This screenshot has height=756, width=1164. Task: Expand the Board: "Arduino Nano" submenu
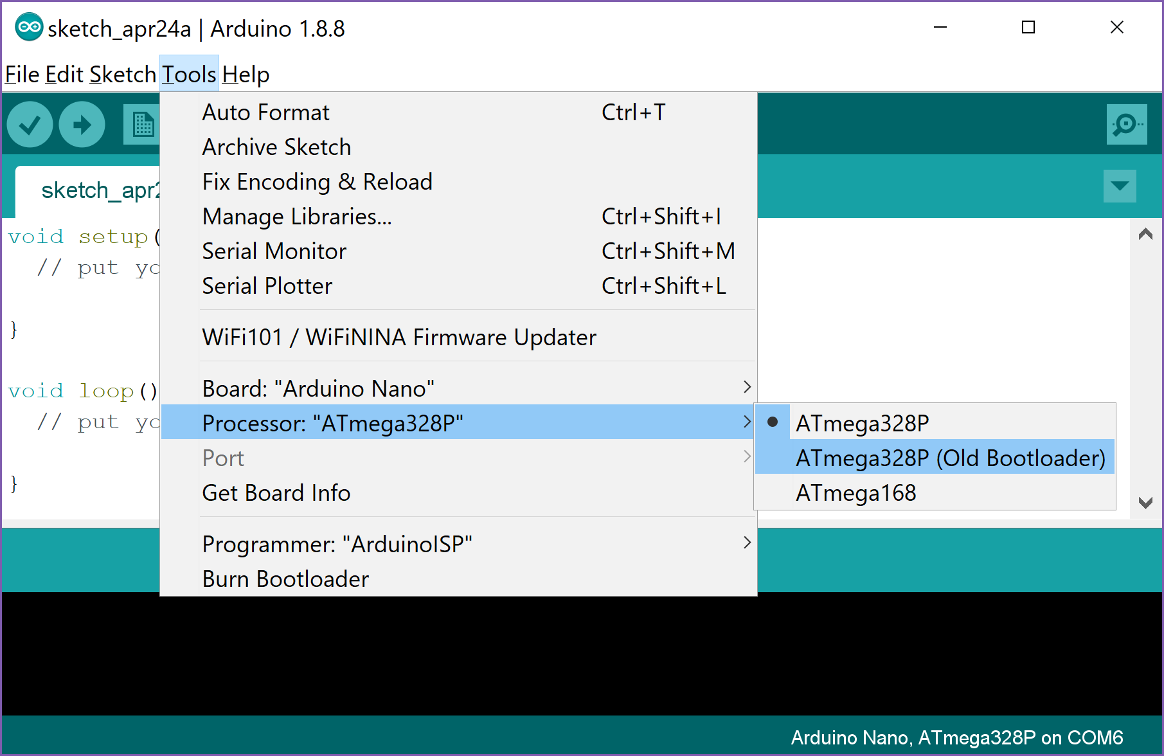(458, 388)
